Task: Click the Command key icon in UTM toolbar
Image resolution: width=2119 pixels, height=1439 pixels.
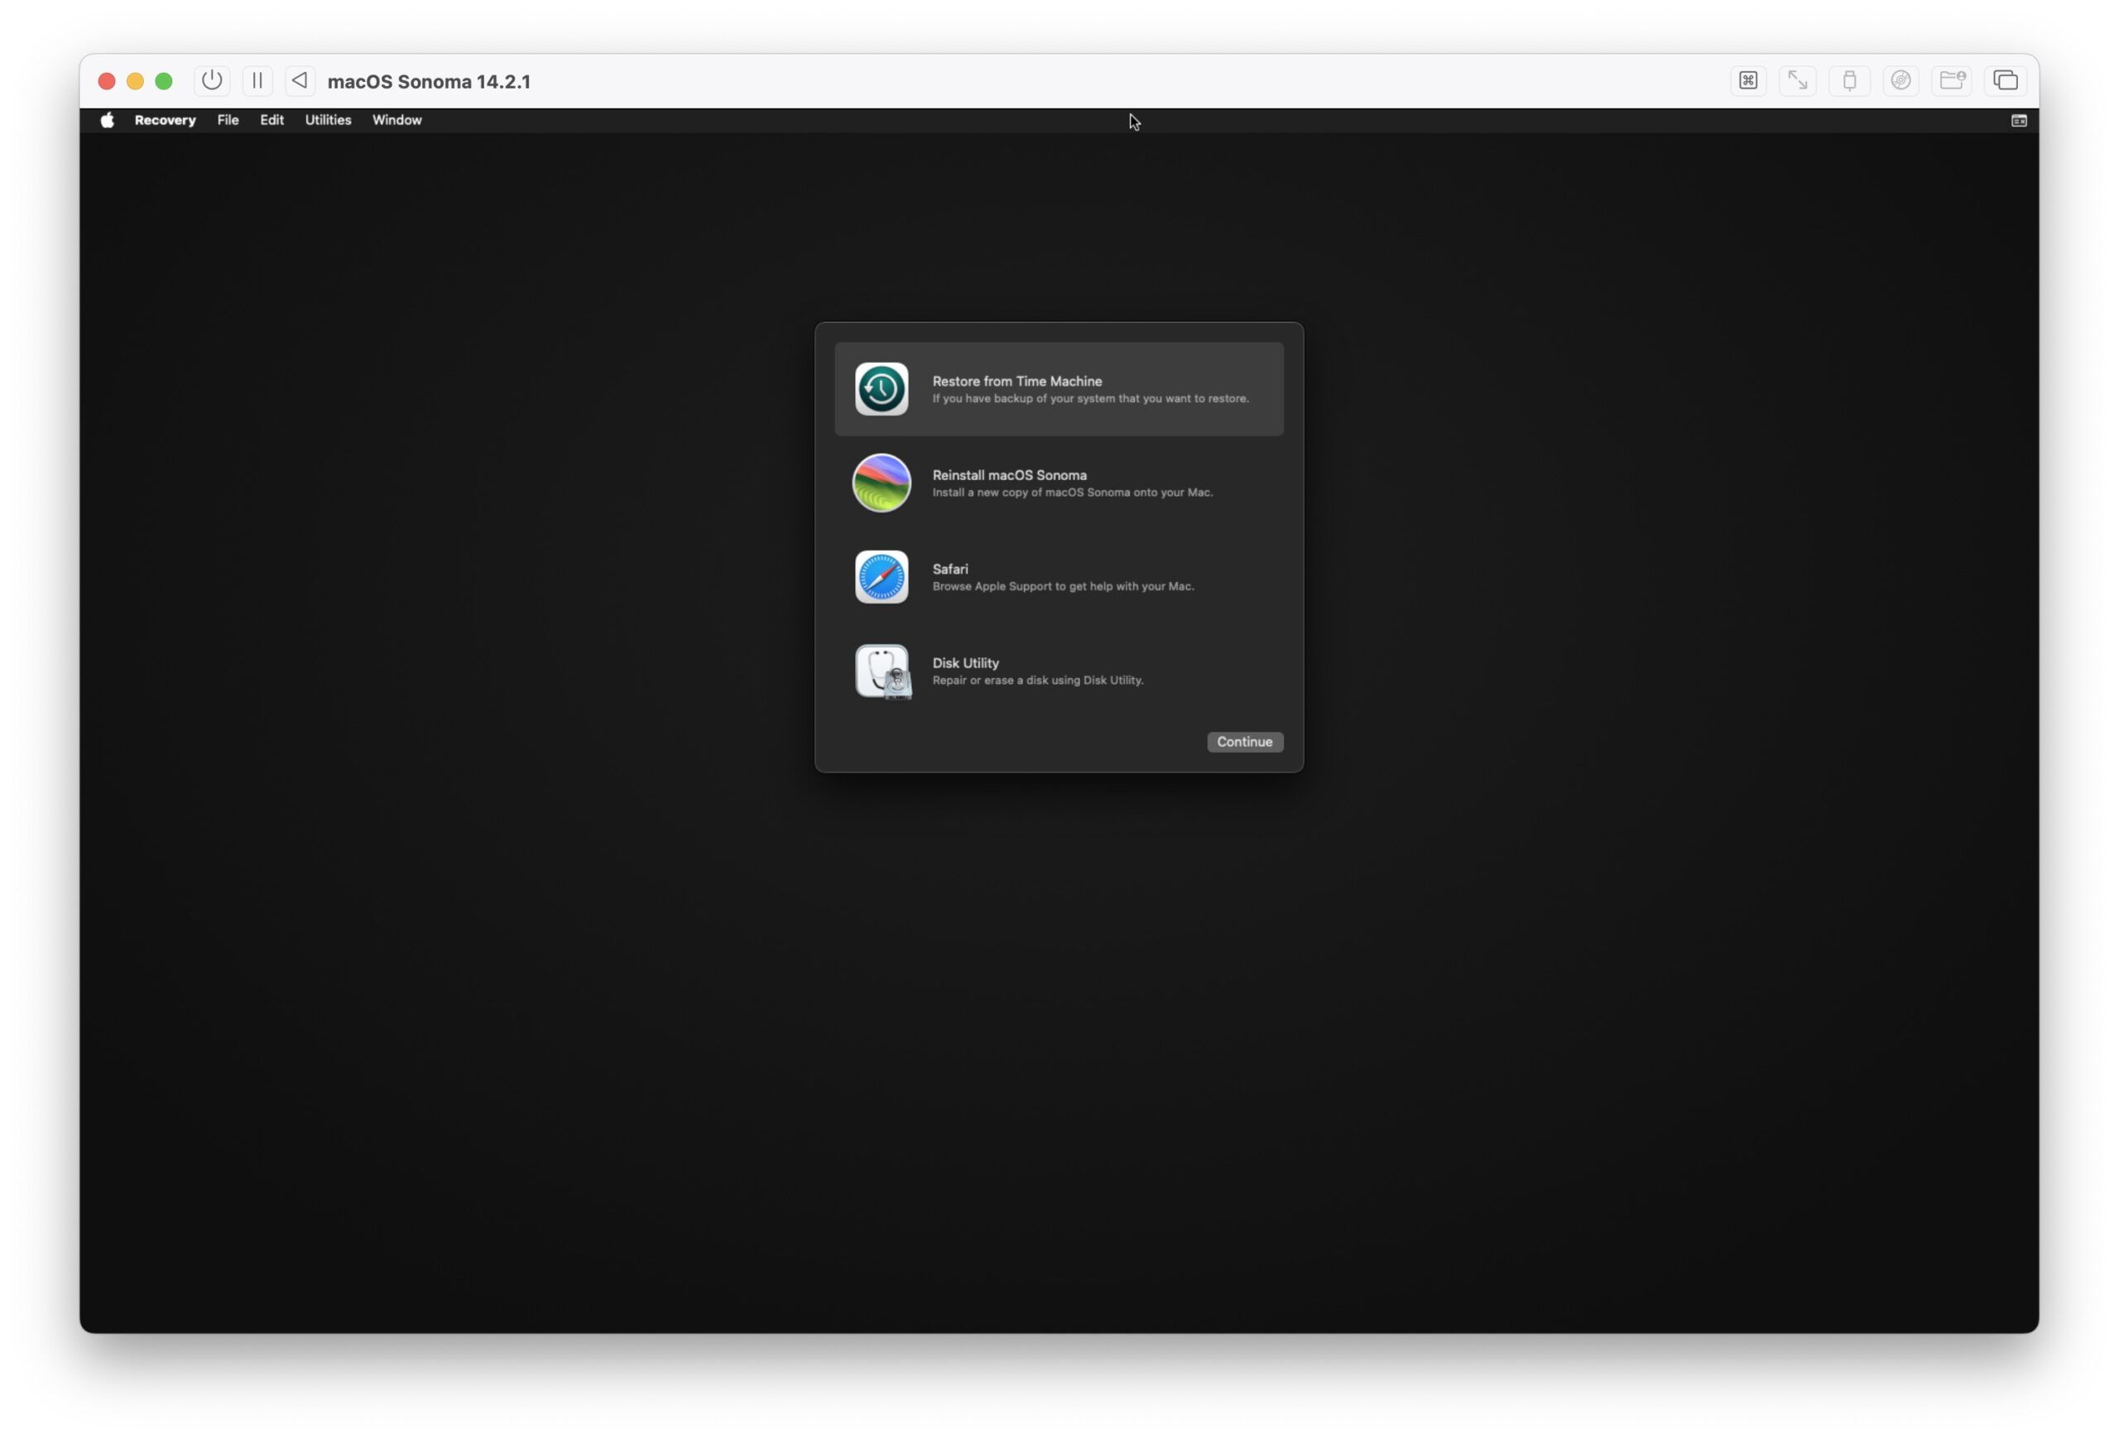Action: (x=1748, y=80)
